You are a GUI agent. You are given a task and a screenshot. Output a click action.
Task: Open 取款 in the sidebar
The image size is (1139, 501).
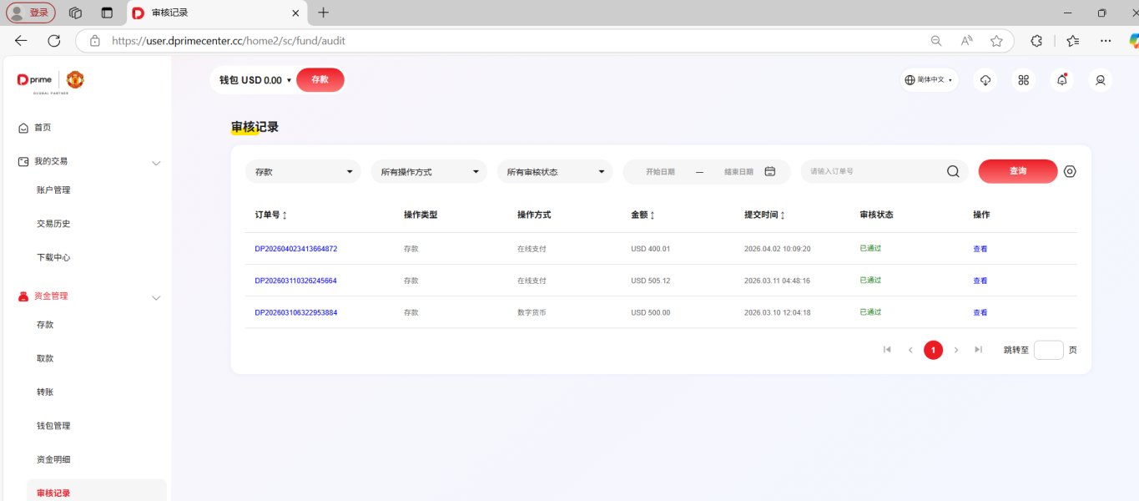[x=45, y=359]
